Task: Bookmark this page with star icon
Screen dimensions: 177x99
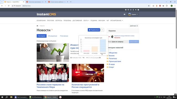Action: pos(149,6)
